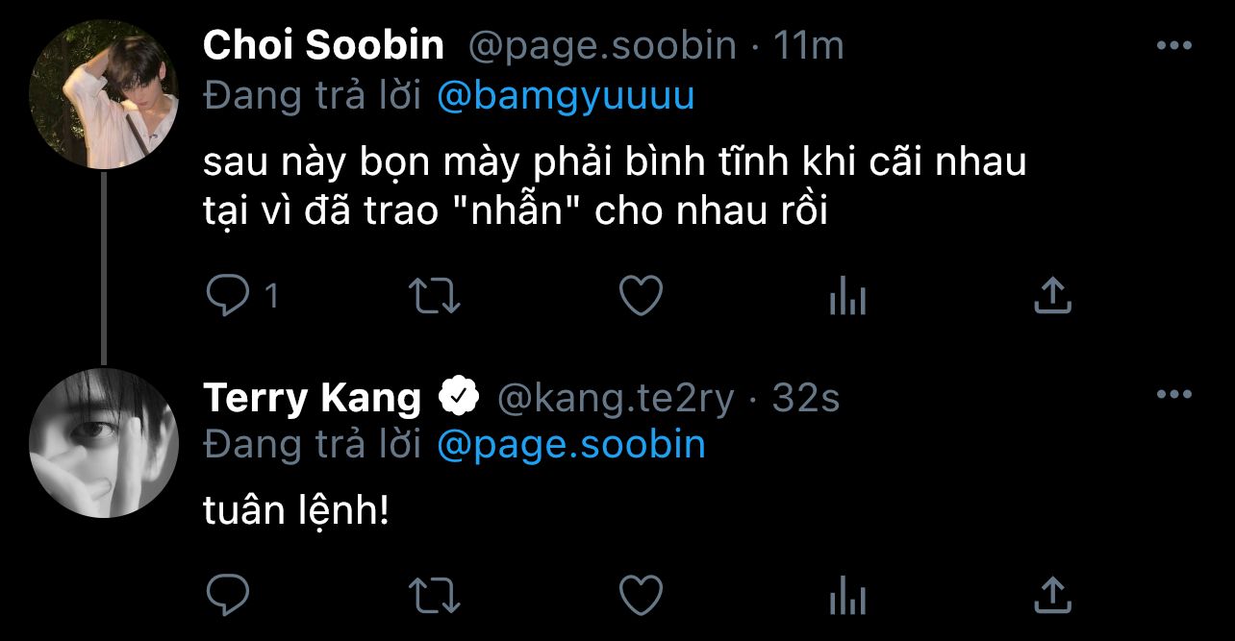
Task: Retweet Terry Kang's tweet
Action: coord(435,595)
